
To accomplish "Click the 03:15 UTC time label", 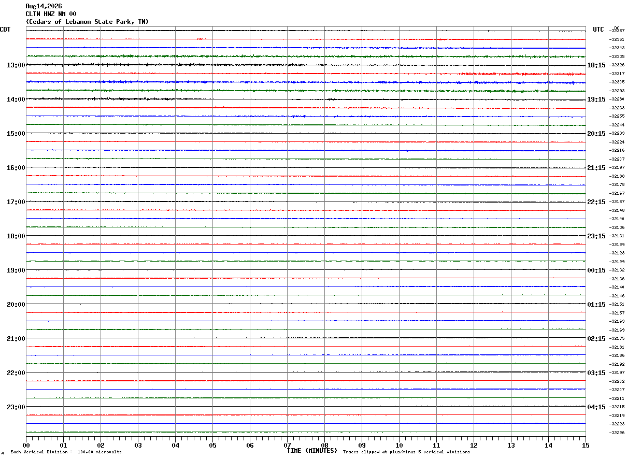I will pos(596,373).
